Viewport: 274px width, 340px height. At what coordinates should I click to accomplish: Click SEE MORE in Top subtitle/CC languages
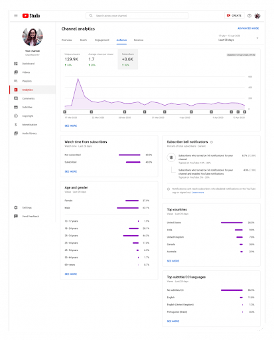click(173, 321)
